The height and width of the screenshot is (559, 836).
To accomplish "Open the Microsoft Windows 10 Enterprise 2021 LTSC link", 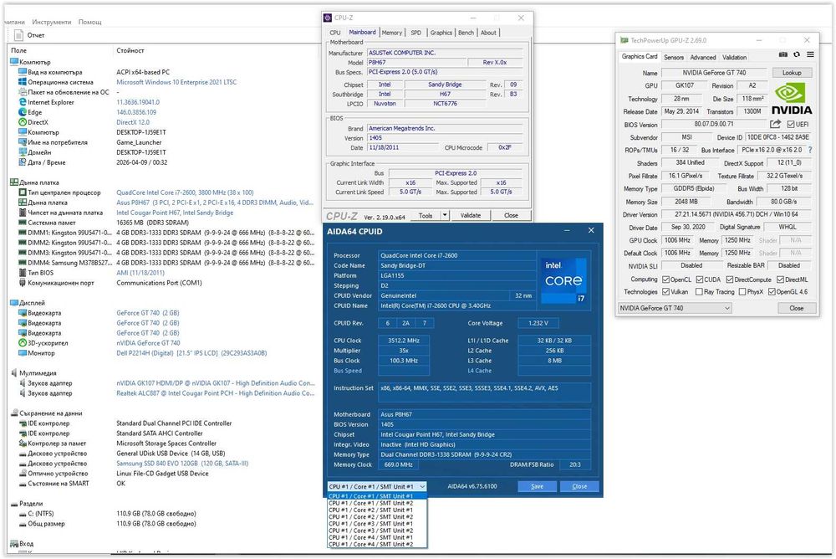I will tap(176, 82).
